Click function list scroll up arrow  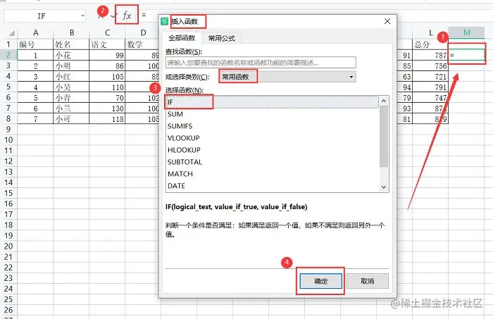[384, 101]
